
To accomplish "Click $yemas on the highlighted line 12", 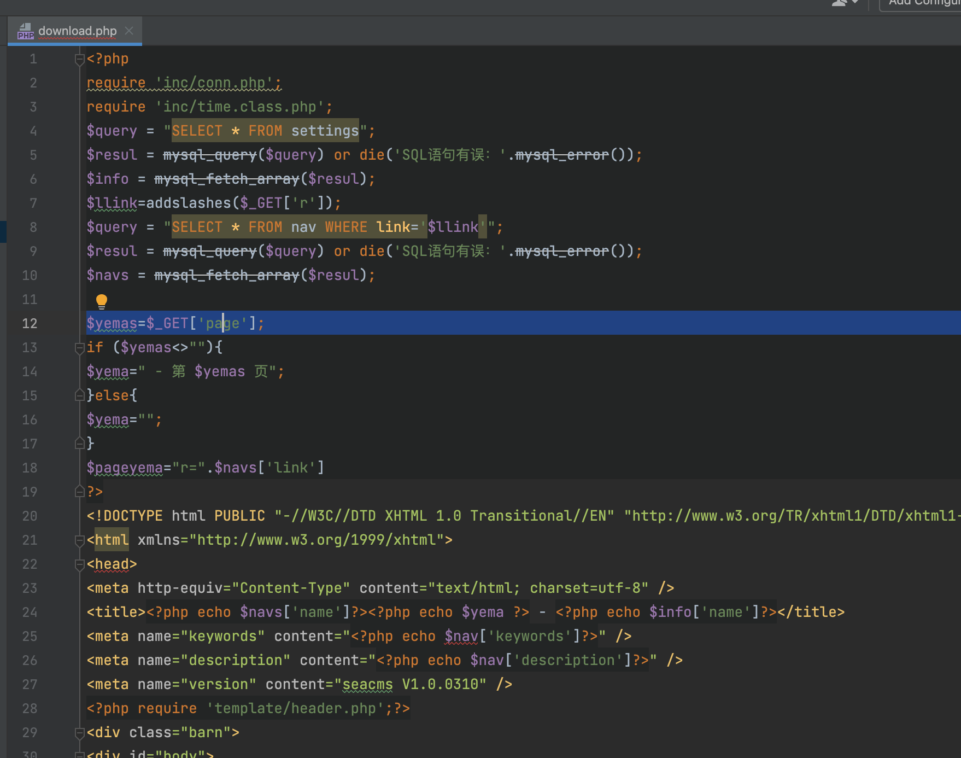I will [x=112, y=323].
